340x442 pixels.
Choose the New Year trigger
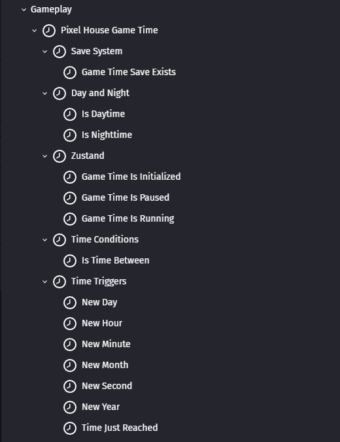point(101,407)
